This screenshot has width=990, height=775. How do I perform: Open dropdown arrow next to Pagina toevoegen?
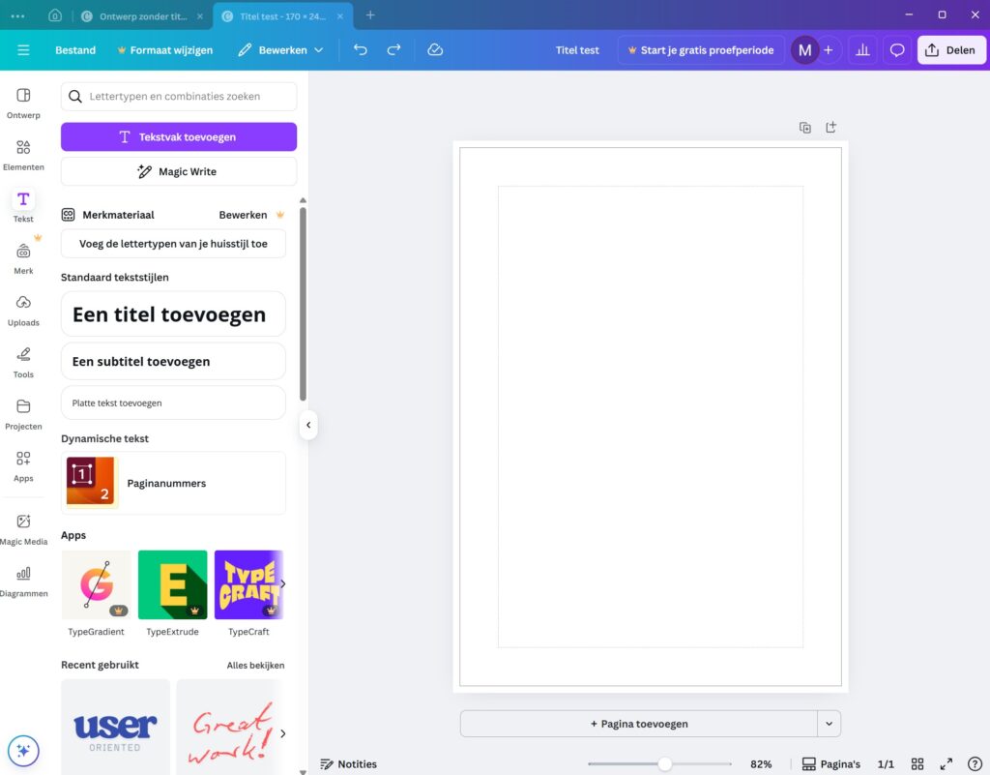coord(829,724)
